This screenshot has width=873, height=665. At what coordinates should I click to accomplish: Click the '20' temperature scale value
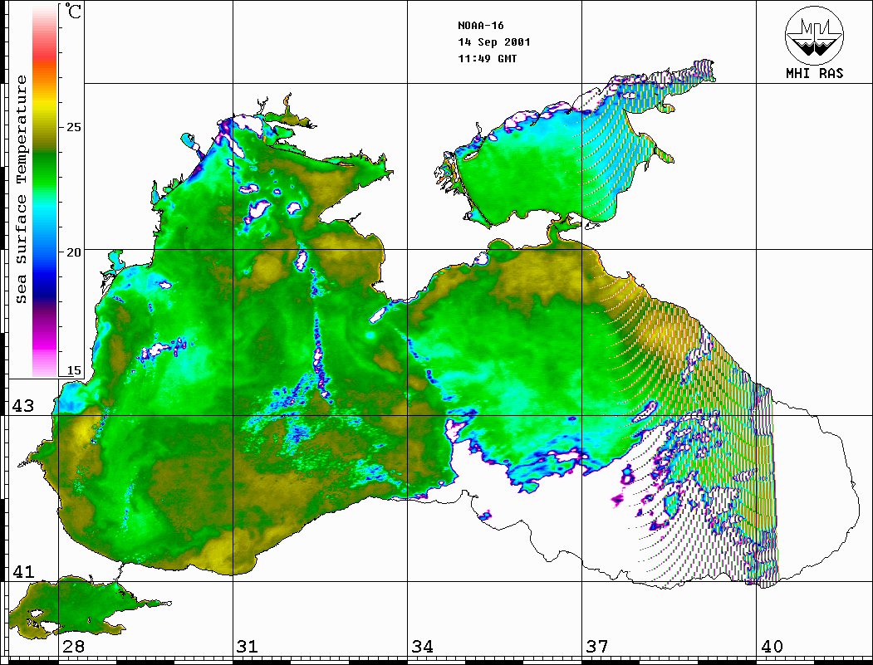[73, 252]
